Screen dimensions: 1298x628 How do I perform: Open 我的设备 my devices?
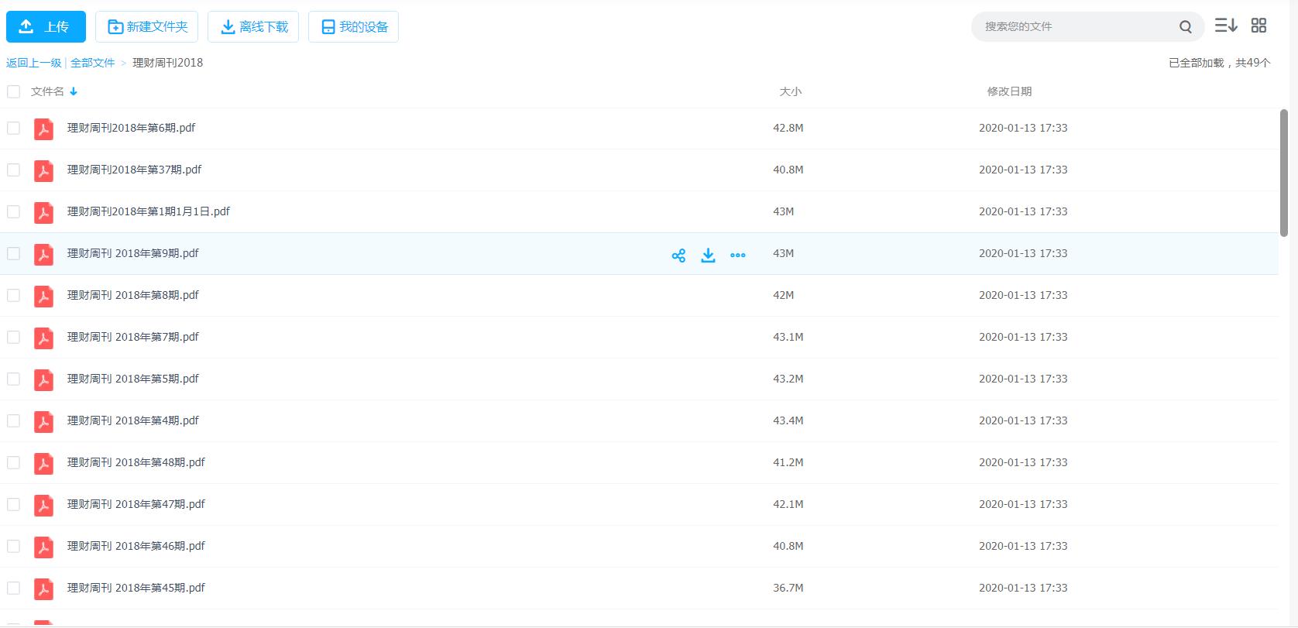353,27
